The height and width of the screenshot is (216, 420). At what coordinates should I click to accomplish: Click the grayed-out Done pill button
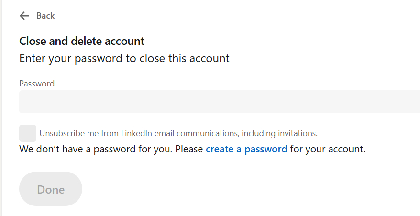point(51,189)
